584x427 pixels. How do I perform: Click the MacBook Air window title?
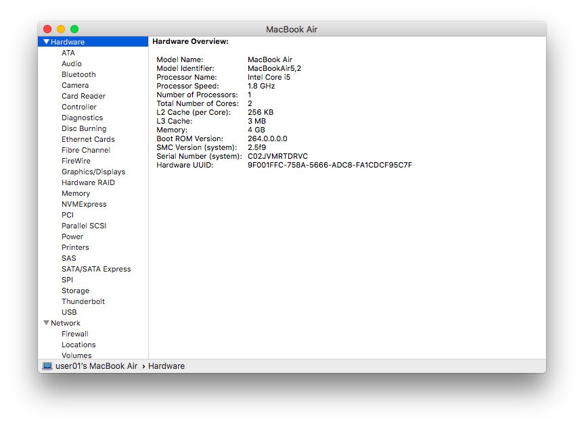click(292, 29)
